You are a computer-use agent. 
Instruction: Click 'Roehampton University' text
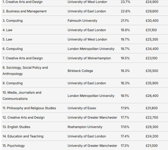(85, 127)
